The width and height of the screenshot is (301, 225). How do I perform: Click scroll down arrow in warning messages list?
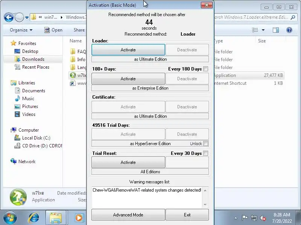pos(205,204)
